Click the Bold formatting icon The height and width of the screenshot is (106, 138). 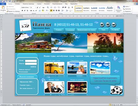(22, 11)
